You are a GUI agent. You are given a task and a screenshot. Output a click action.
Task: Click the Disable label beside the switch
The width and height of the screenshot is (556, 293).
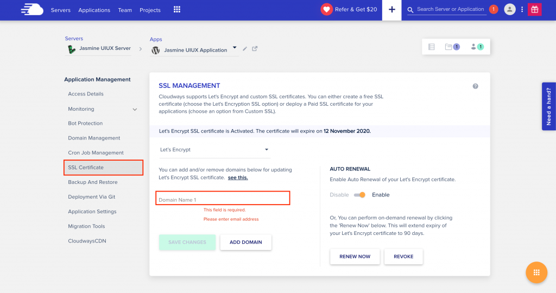(339, 195)
